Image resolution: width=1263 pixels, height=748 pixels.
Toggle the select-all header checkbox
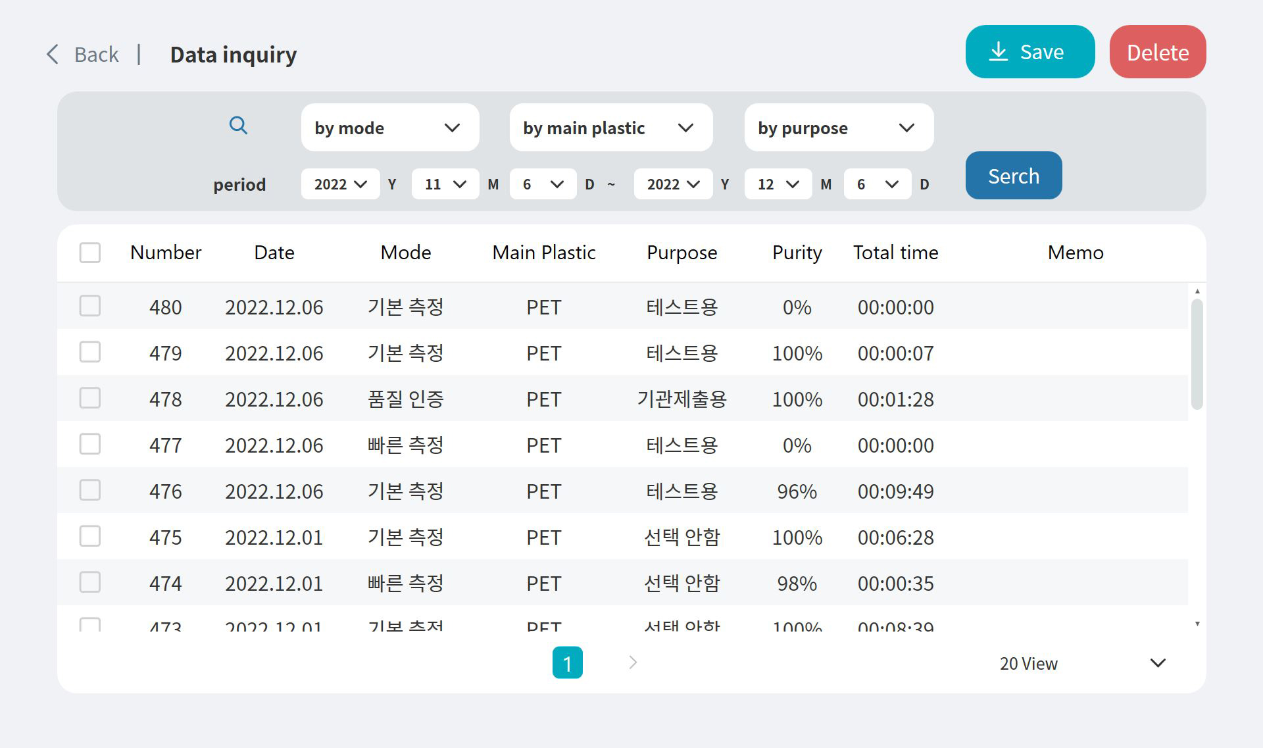(90, 253)
